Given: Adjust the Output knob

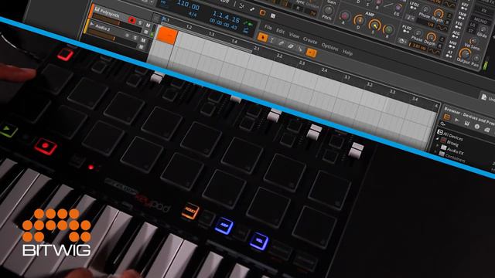Looking at the screenshot, I should [465, 54].
